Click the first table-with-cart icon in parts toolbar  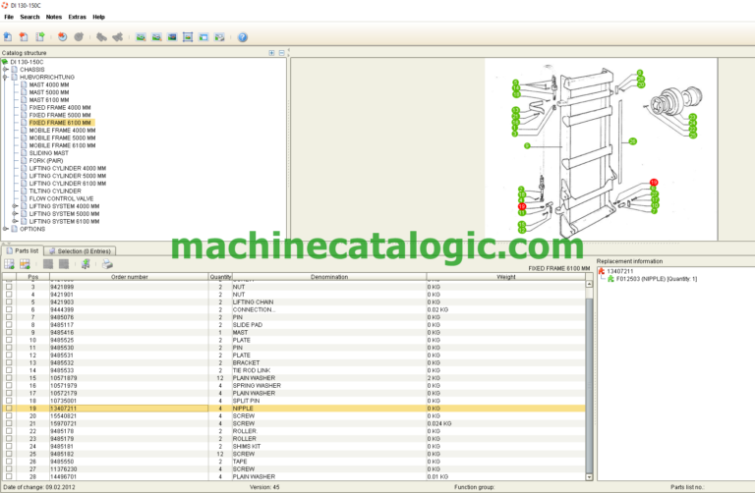9,263
